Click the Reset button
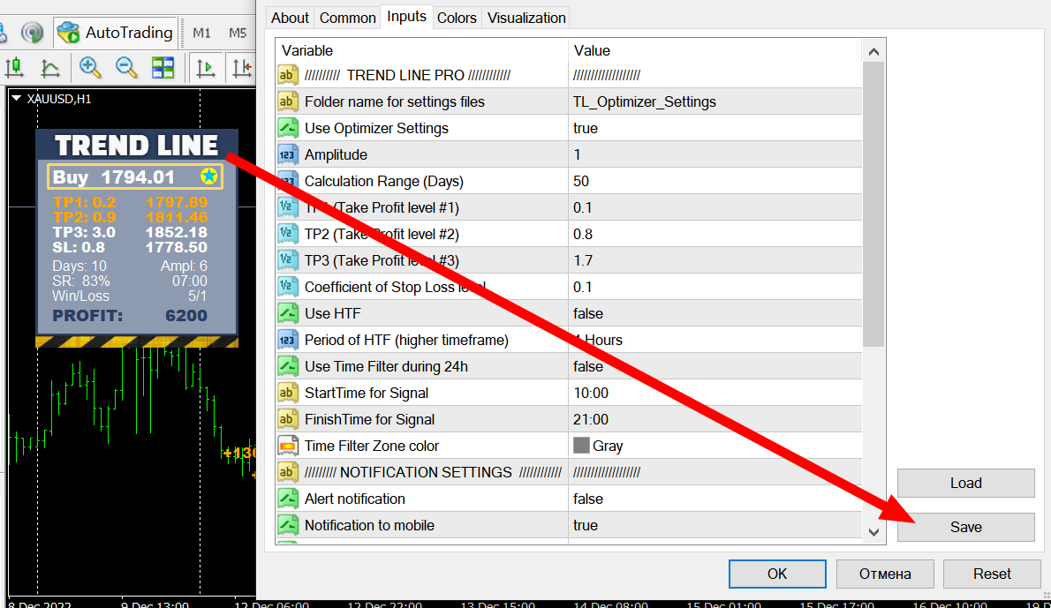This screenshot has width=1051, height=608. click(992, 574)
